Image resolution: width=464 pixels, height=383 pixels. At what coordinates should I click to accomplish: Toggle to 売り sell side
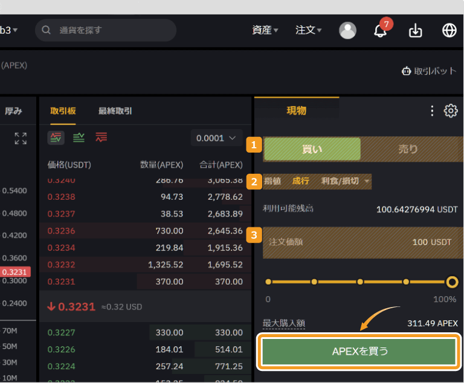[x=408, y=149]
